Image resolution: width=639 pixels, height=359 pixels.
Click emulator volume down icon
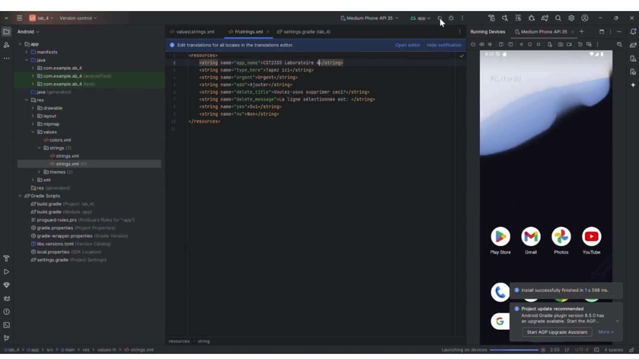click(x=490, y=44)
